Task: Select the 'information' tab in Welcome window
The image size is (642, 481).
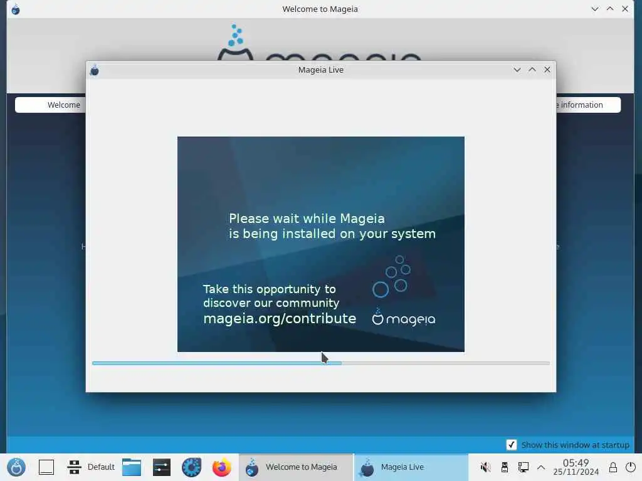Action: coord(588,105)
